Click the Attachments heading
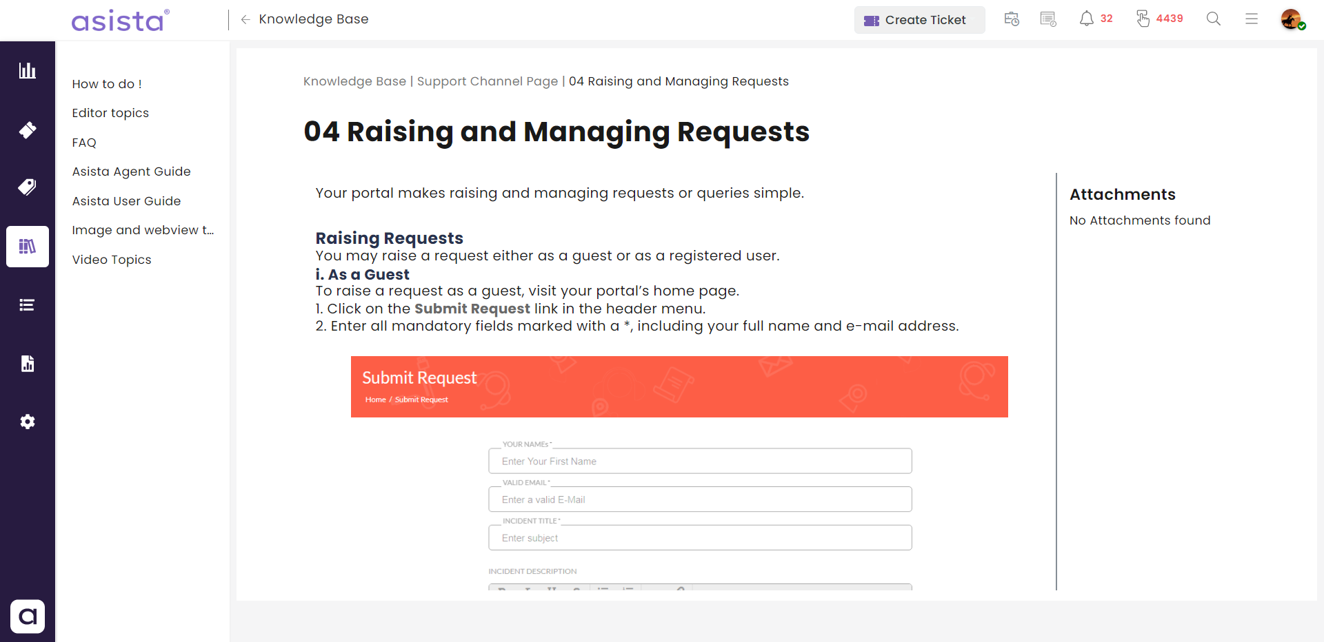Image resolution: width=1324 pixels, height=642 pixels. pos(1123,194)
